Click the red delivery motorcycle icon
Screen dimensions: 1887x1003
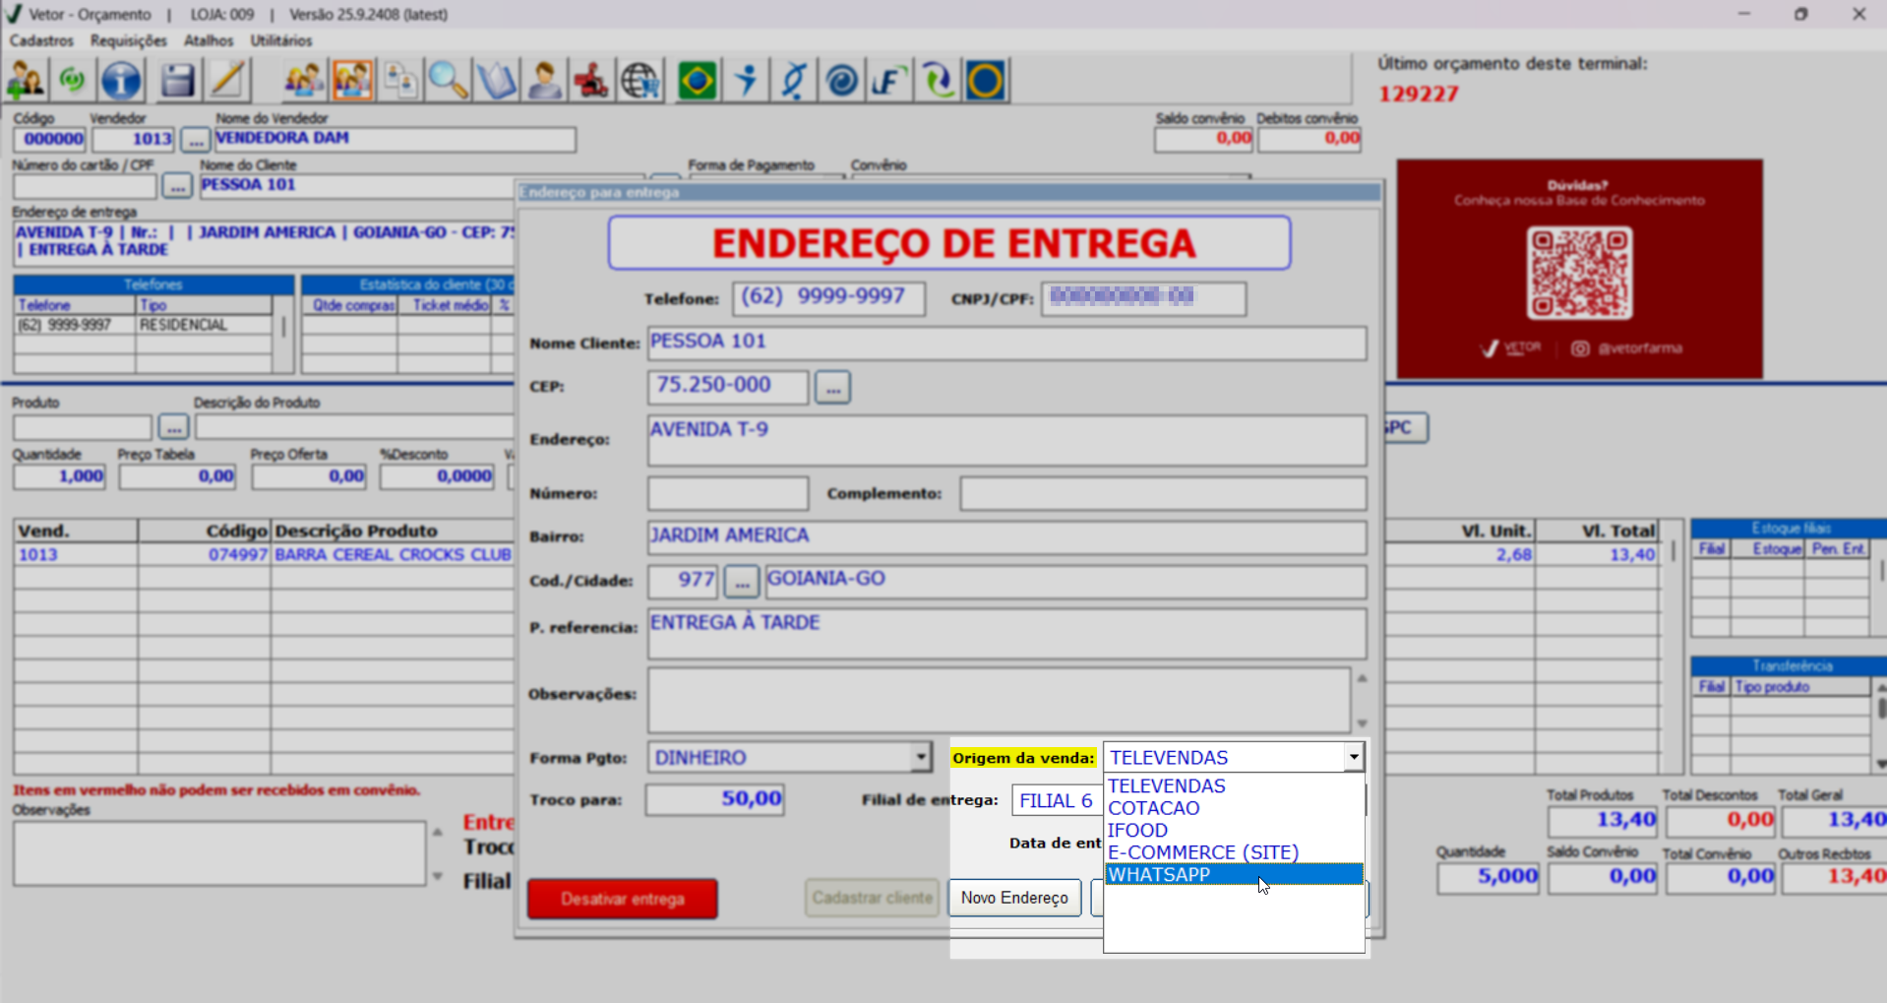tap(592, 81)
